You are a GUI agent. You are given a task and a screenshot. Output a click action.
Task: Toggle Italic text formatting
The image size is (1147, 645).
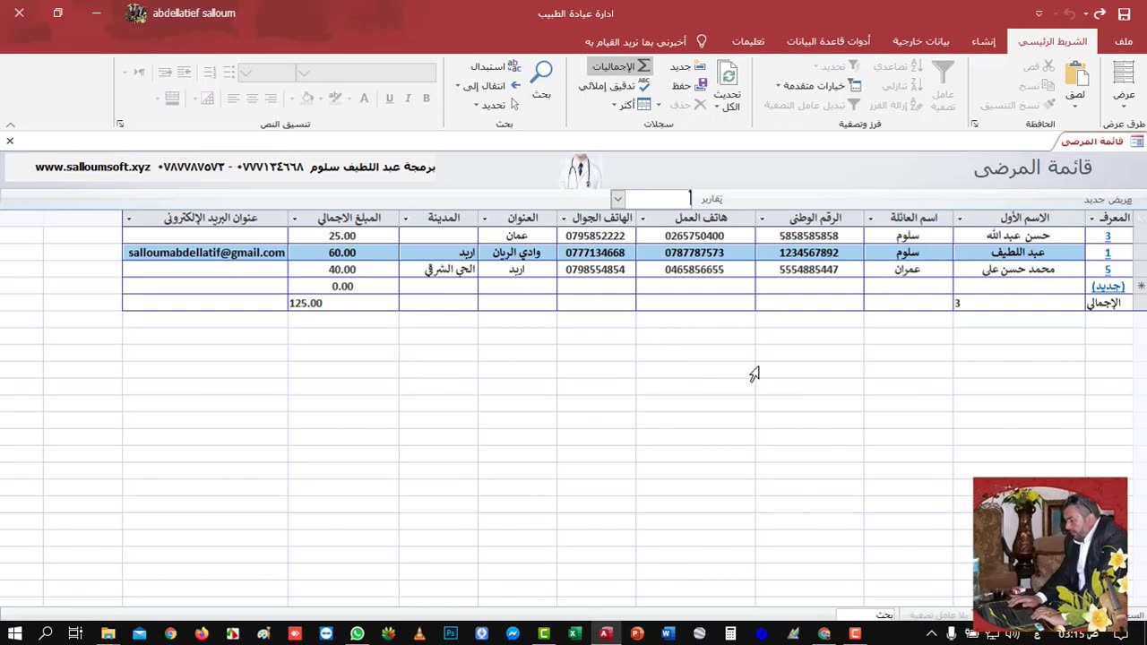(408, 99)
